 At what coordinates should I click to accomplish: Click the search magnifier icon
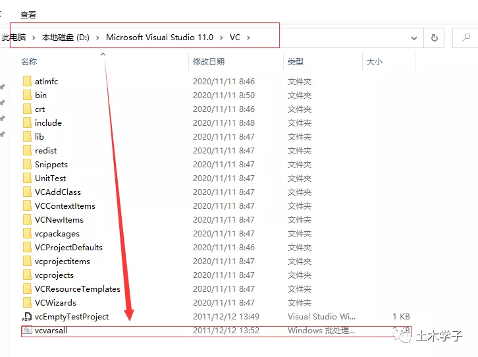(x=465, y=38)
